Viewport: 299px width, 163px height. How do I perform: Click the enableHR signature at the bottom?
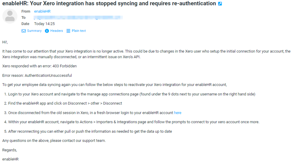(10, 159)
